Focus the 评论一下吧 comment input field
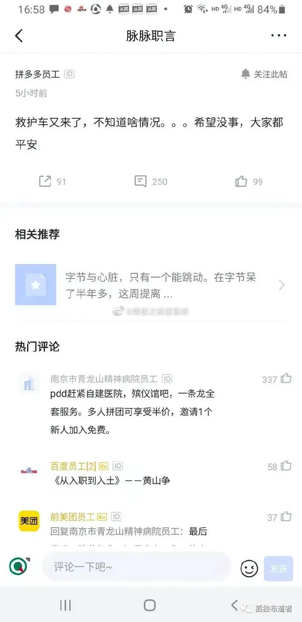The height and width of the screenshot is (622, 302). pyautogui.click(x=137, y=567)
